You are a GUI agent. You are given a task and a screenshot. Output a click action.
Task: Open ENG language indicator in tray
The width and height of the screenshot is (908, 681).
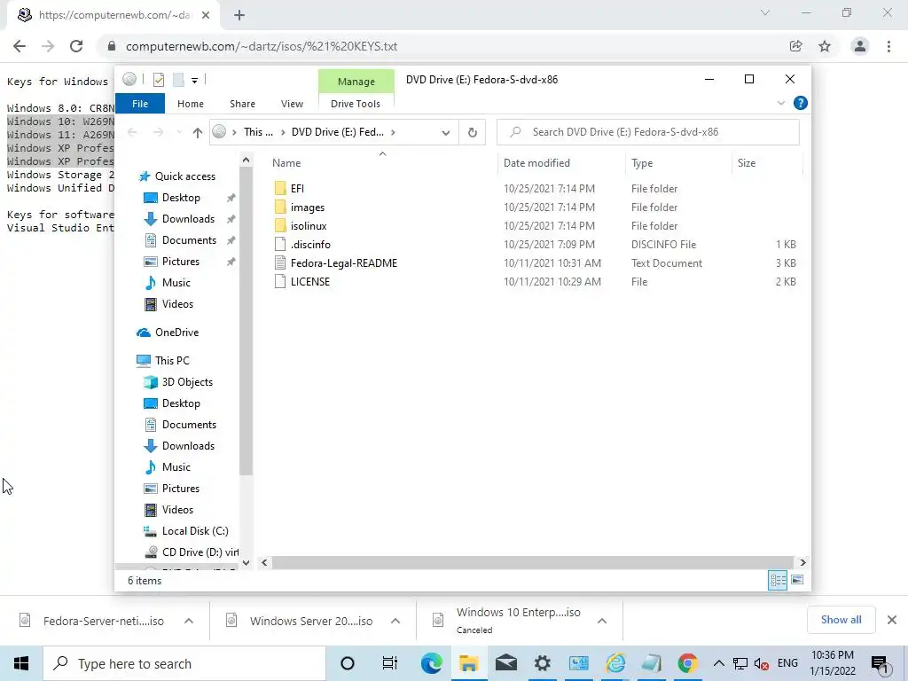pos(787,663)
